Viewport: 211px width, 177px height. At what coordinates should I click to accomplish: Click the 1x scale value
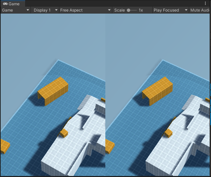pos(141,10)
